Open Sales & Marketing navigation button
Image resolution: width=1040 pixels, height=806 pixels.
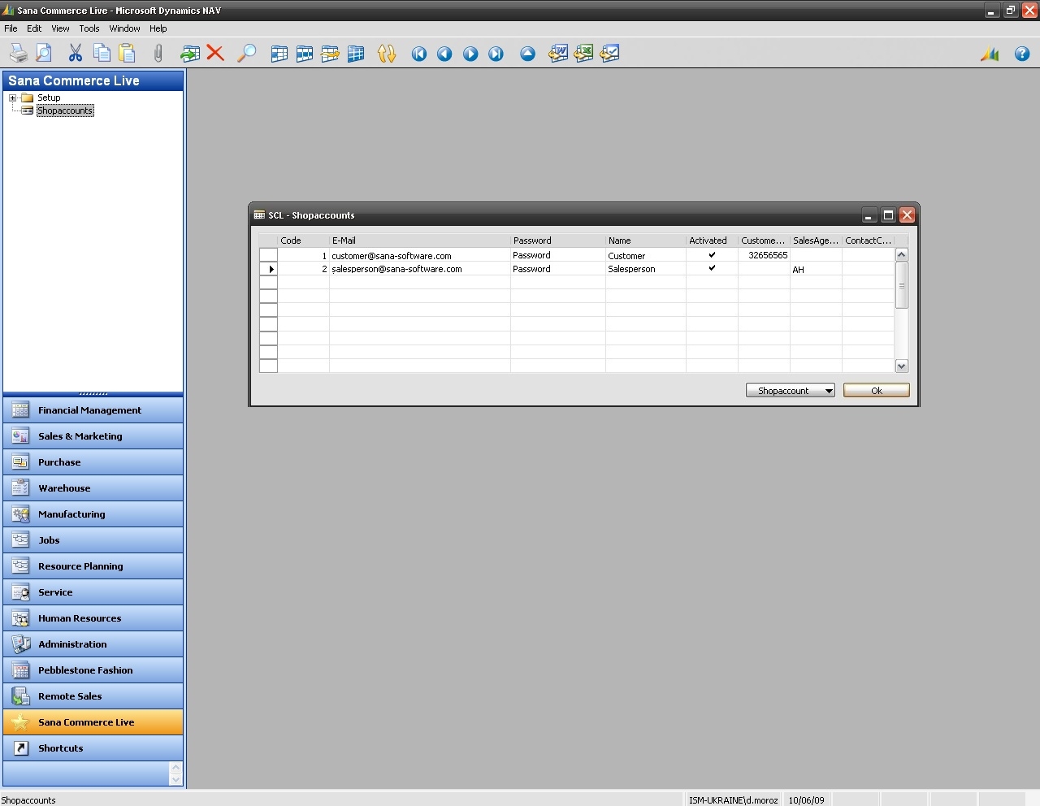[x=93, y=436]
